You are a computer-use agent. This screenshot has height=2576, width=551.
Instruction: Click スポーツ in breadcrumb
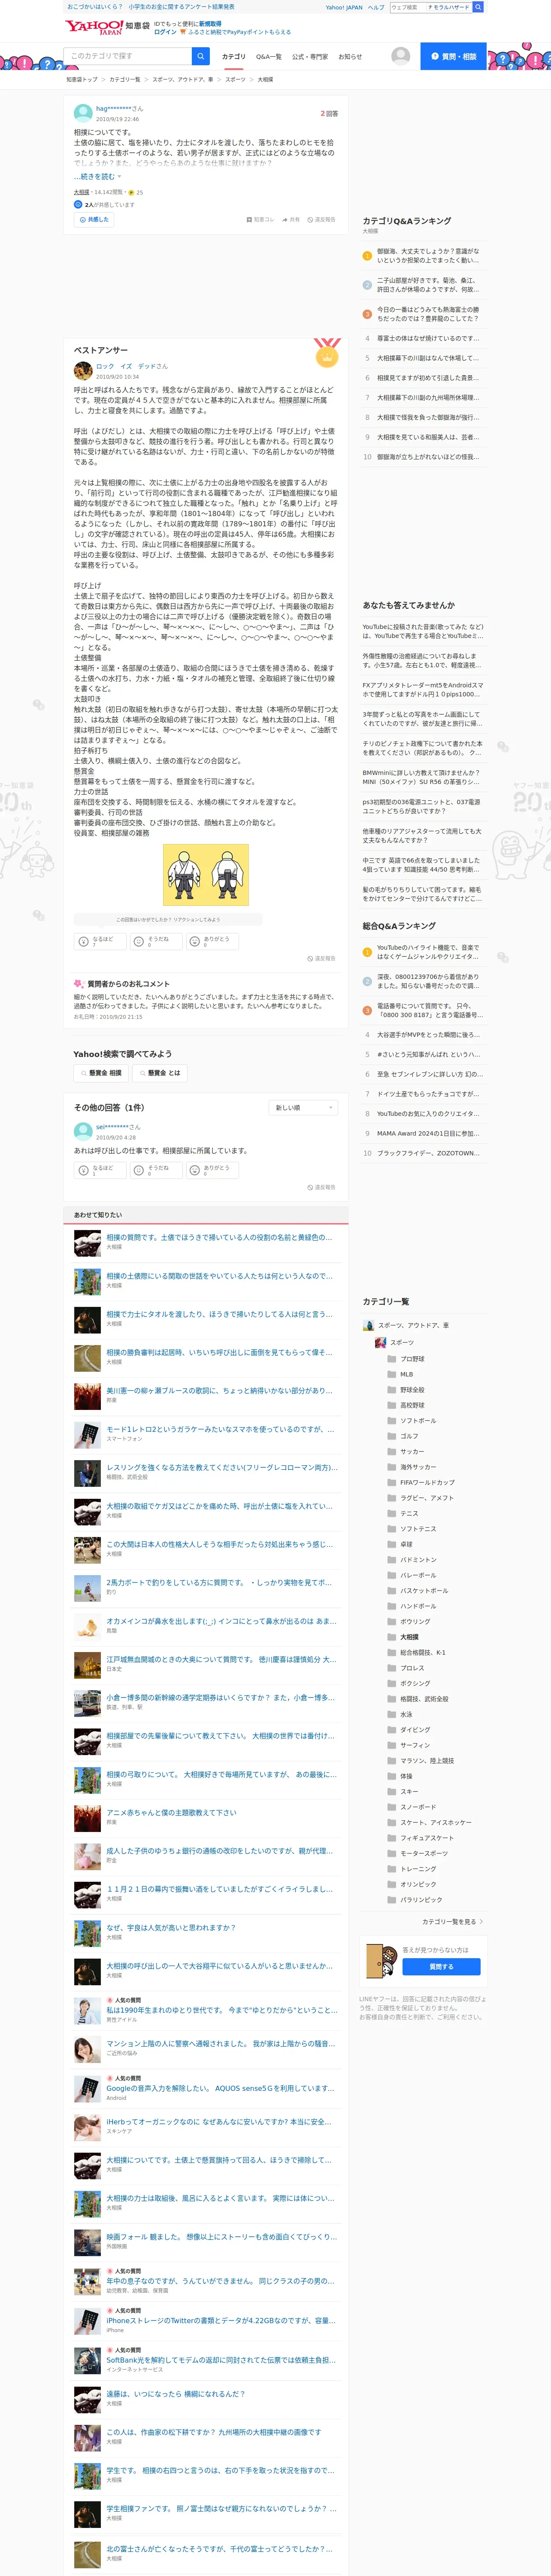tap(235, 79)
